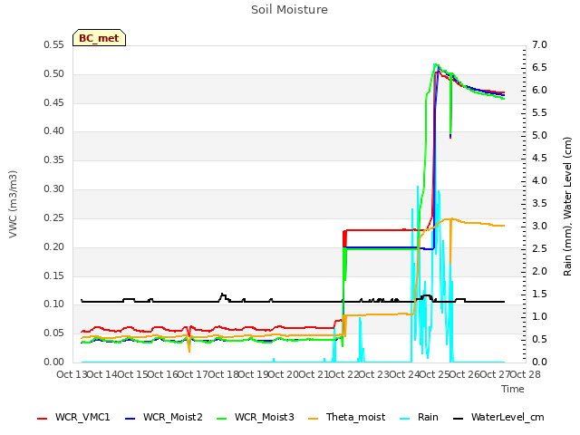580x435 pixels.
Task: Click the BC_met annotation label
Action: coord(99,38)
